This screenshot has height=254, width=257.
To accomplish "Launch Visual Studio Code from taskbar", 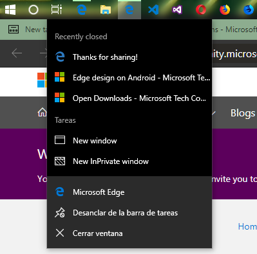I will (153, 10).
